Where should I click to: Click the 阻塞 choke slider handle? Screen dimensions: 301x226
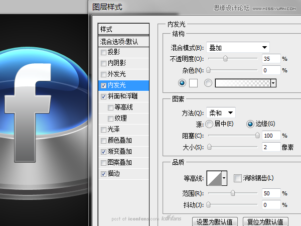(x=257, y=135)
